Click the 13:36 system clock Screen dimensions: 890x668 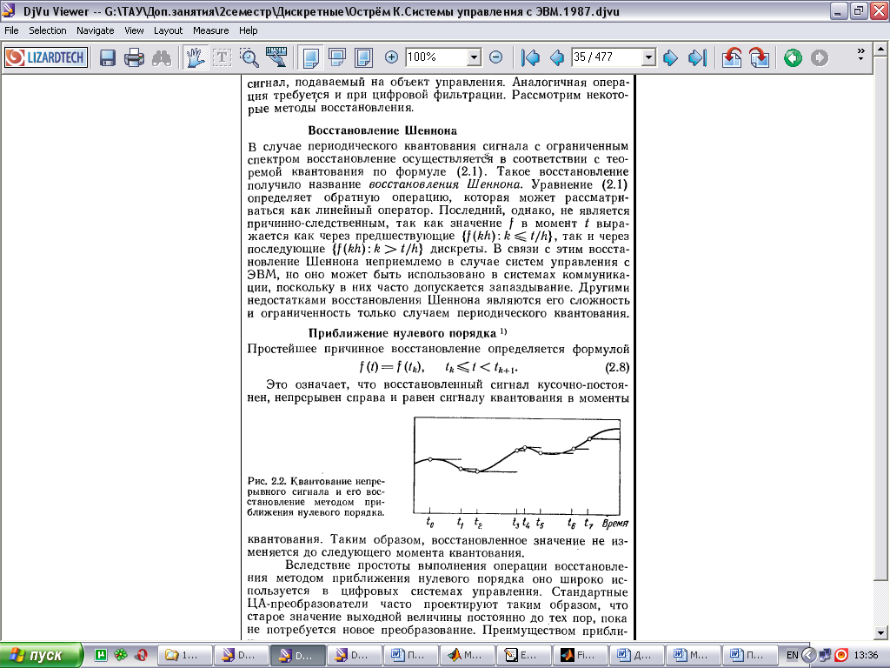tap(867, 655)
